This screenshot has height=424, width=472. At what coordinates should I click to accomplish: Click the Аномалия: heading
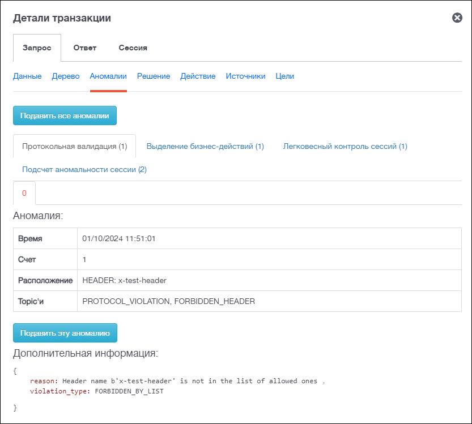pos(38,216)
